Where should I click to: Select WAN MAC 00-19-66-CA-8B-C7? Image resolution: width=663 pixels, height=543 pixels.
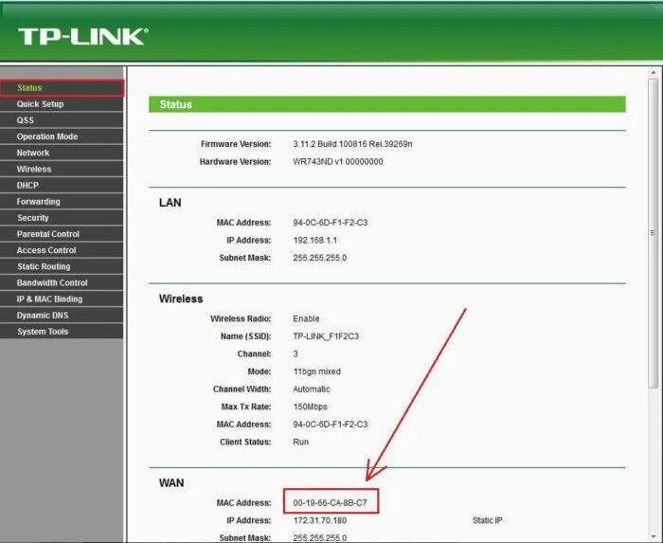tap(330, 503)
